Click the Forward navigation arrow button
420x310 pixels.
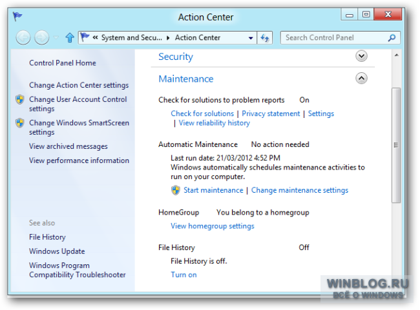42,37
